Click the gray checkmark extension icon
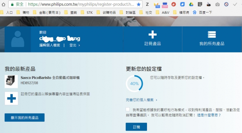 click(x=235, y=4)
